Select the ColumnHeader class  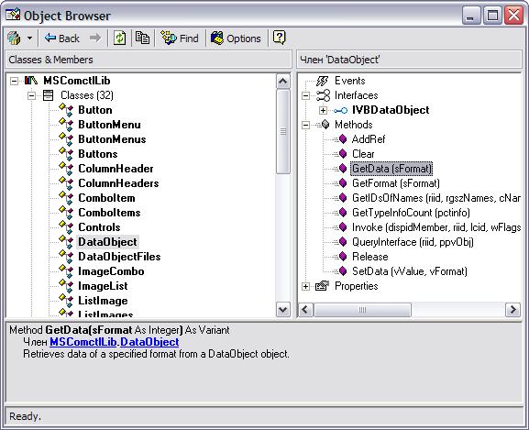click(116, 169)
